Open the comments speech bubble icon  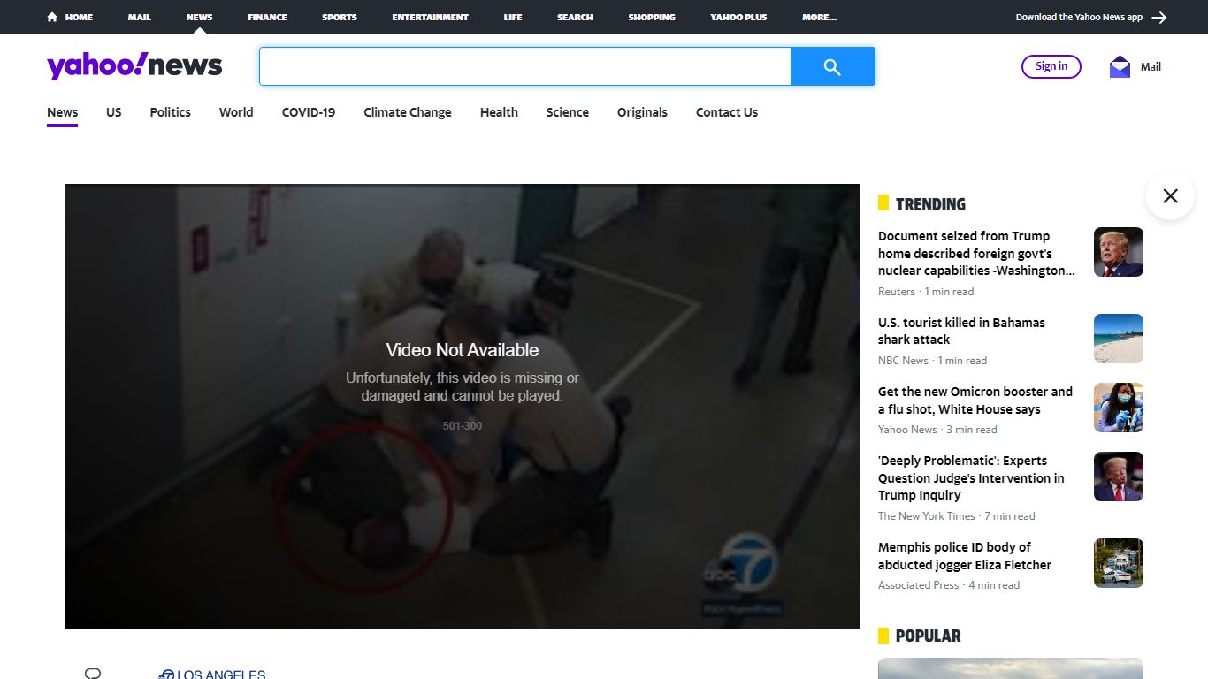click(93, 674)
